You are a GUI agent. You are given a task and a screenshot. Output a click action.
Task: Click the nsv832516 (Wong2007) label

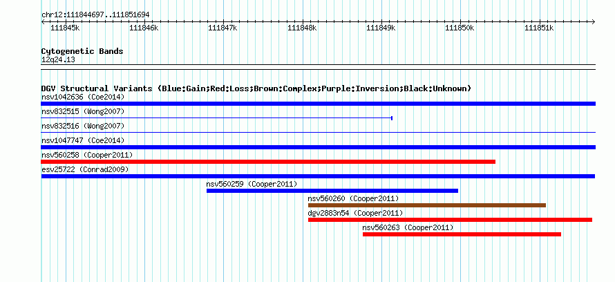tap(83, 126)
